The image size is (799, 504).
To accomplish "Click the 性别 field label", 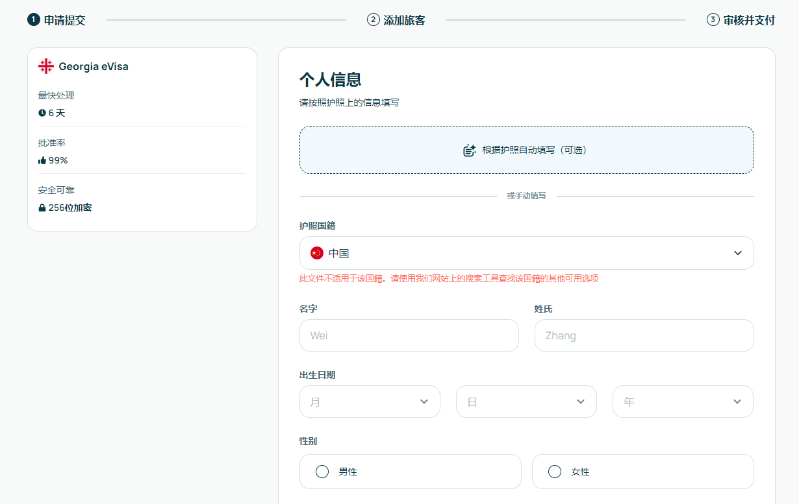I will click(x=308, y=441).
